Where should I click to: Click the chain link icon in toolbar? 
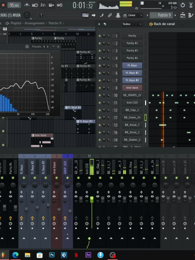[x=110, y=15]
